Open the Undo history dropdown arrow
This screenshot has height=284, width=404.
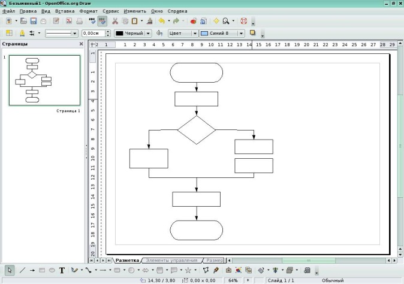[x=169, y=21]
